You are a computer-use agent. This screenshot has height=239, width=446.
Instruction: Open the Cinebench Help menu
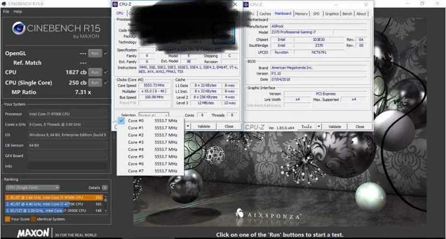tap(18, 11)
